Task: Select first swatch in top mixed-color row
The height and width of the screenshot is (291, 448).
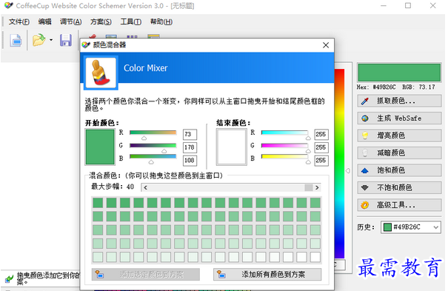Action: (98, 203)
